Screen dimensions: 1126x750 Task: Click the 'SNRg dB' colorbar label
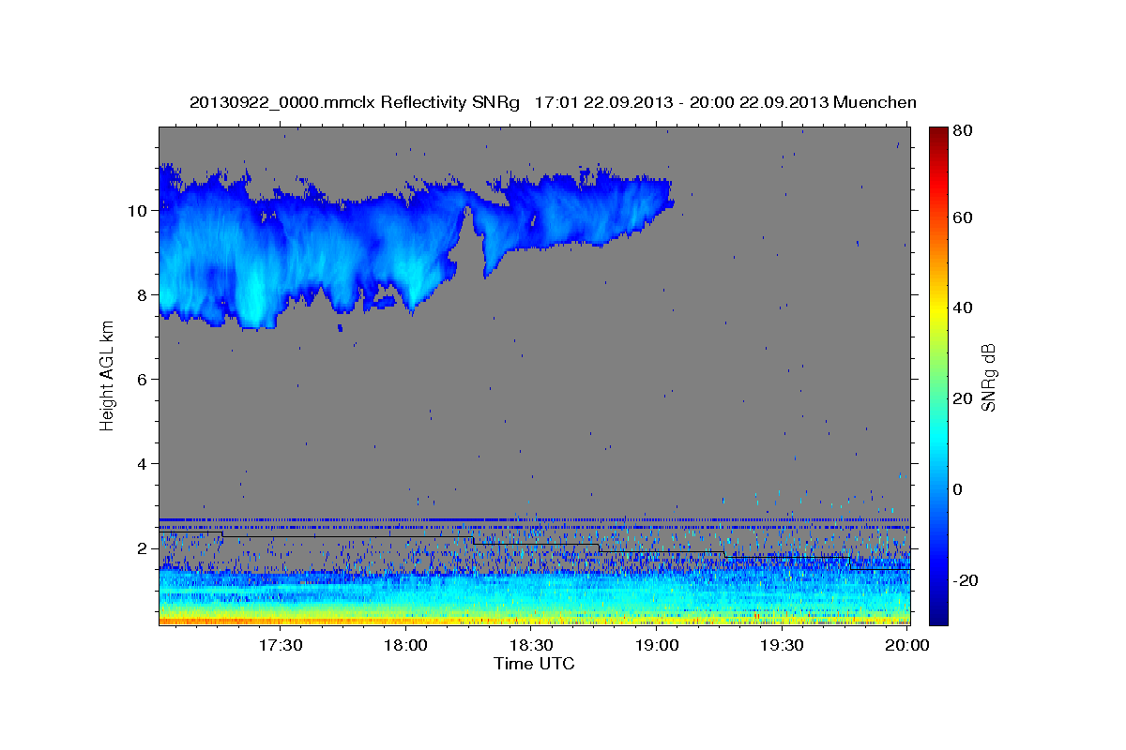coord(988,377)
